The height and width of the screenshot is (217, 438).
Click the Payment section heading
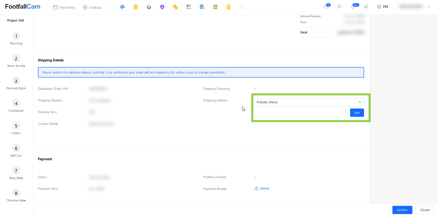(45, 159)
